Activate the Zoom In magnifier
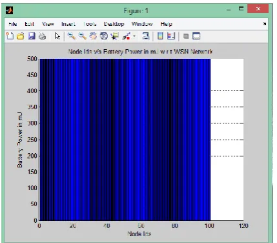Viewport: 277px width, 243px height. point(72,36)
